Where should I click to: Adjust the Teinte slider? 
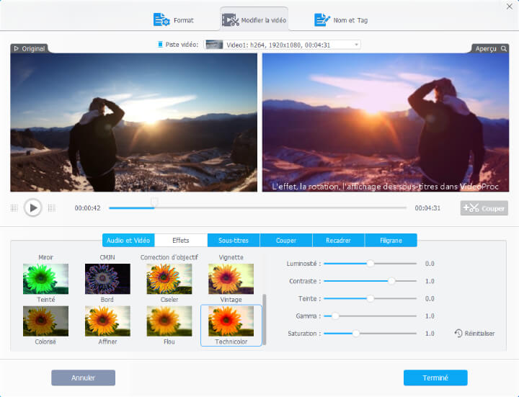(x=370, y=298)
